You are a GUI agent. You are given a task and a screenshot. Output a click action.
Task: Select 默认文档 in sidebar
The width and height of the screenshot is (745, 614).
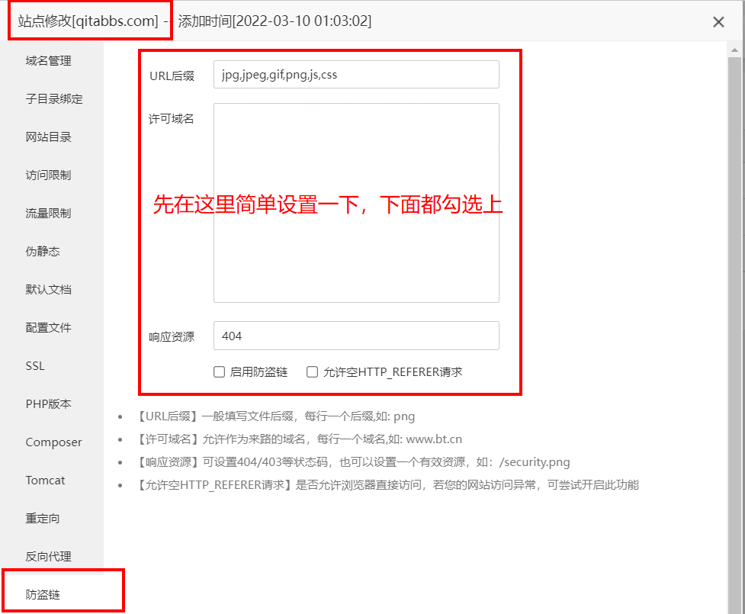(x=48, y=290)
